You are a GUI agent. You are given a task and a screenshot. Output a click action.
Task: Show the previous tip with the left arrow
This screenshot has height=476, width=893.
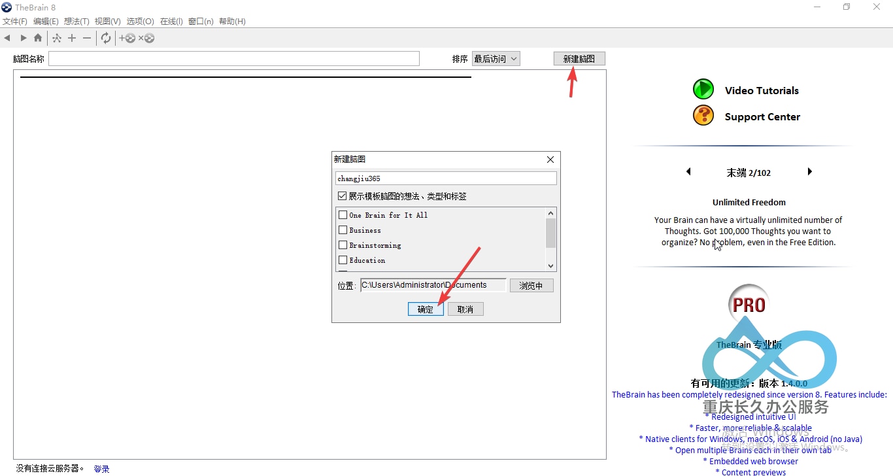point(688,172)
